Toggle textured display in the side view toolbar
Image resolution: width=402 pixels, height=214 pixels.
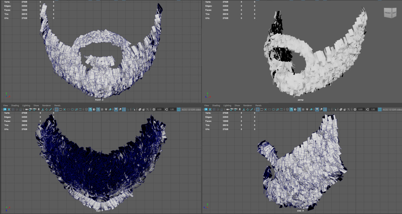[303, 110]
